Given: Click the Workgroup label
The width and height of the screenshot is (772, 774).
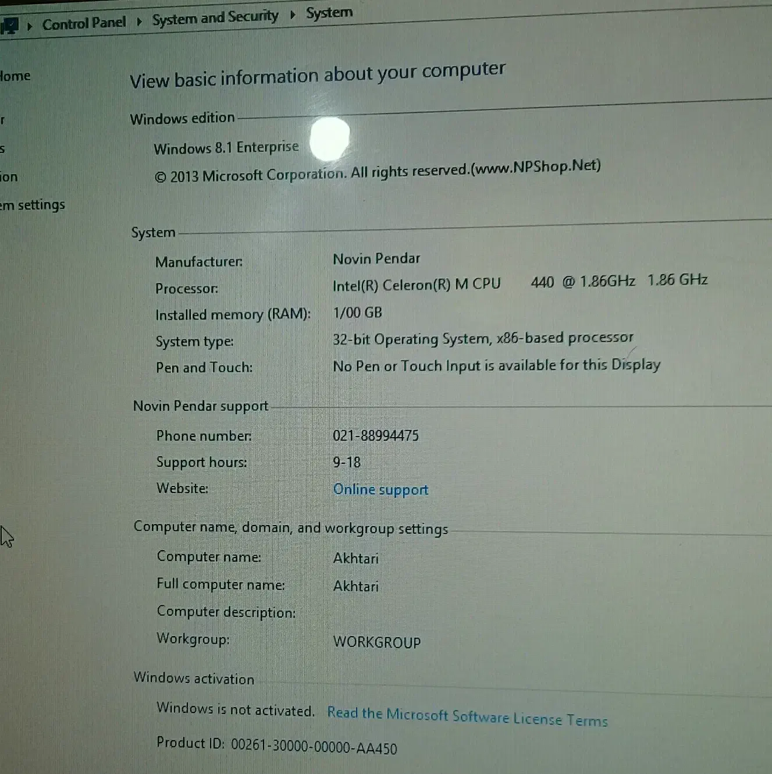Looking at the screenshot, I should (193, 640).
